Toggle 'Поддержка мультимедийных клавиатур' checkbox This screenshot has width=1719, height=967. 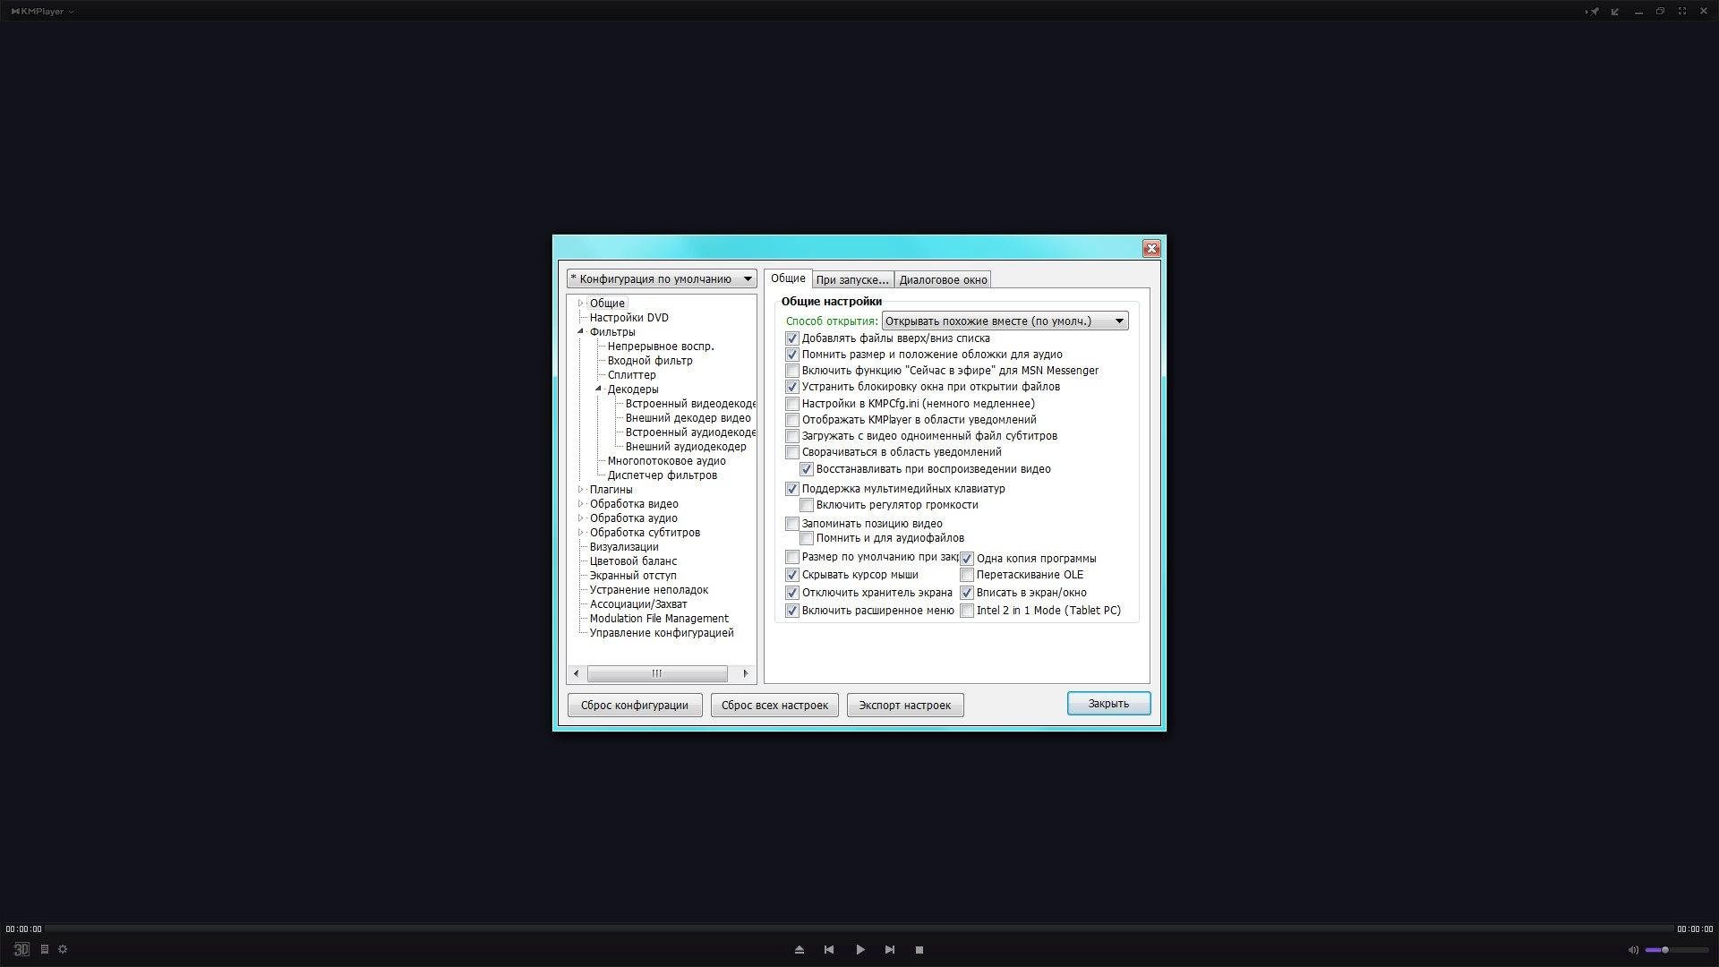tap(791, 489)
